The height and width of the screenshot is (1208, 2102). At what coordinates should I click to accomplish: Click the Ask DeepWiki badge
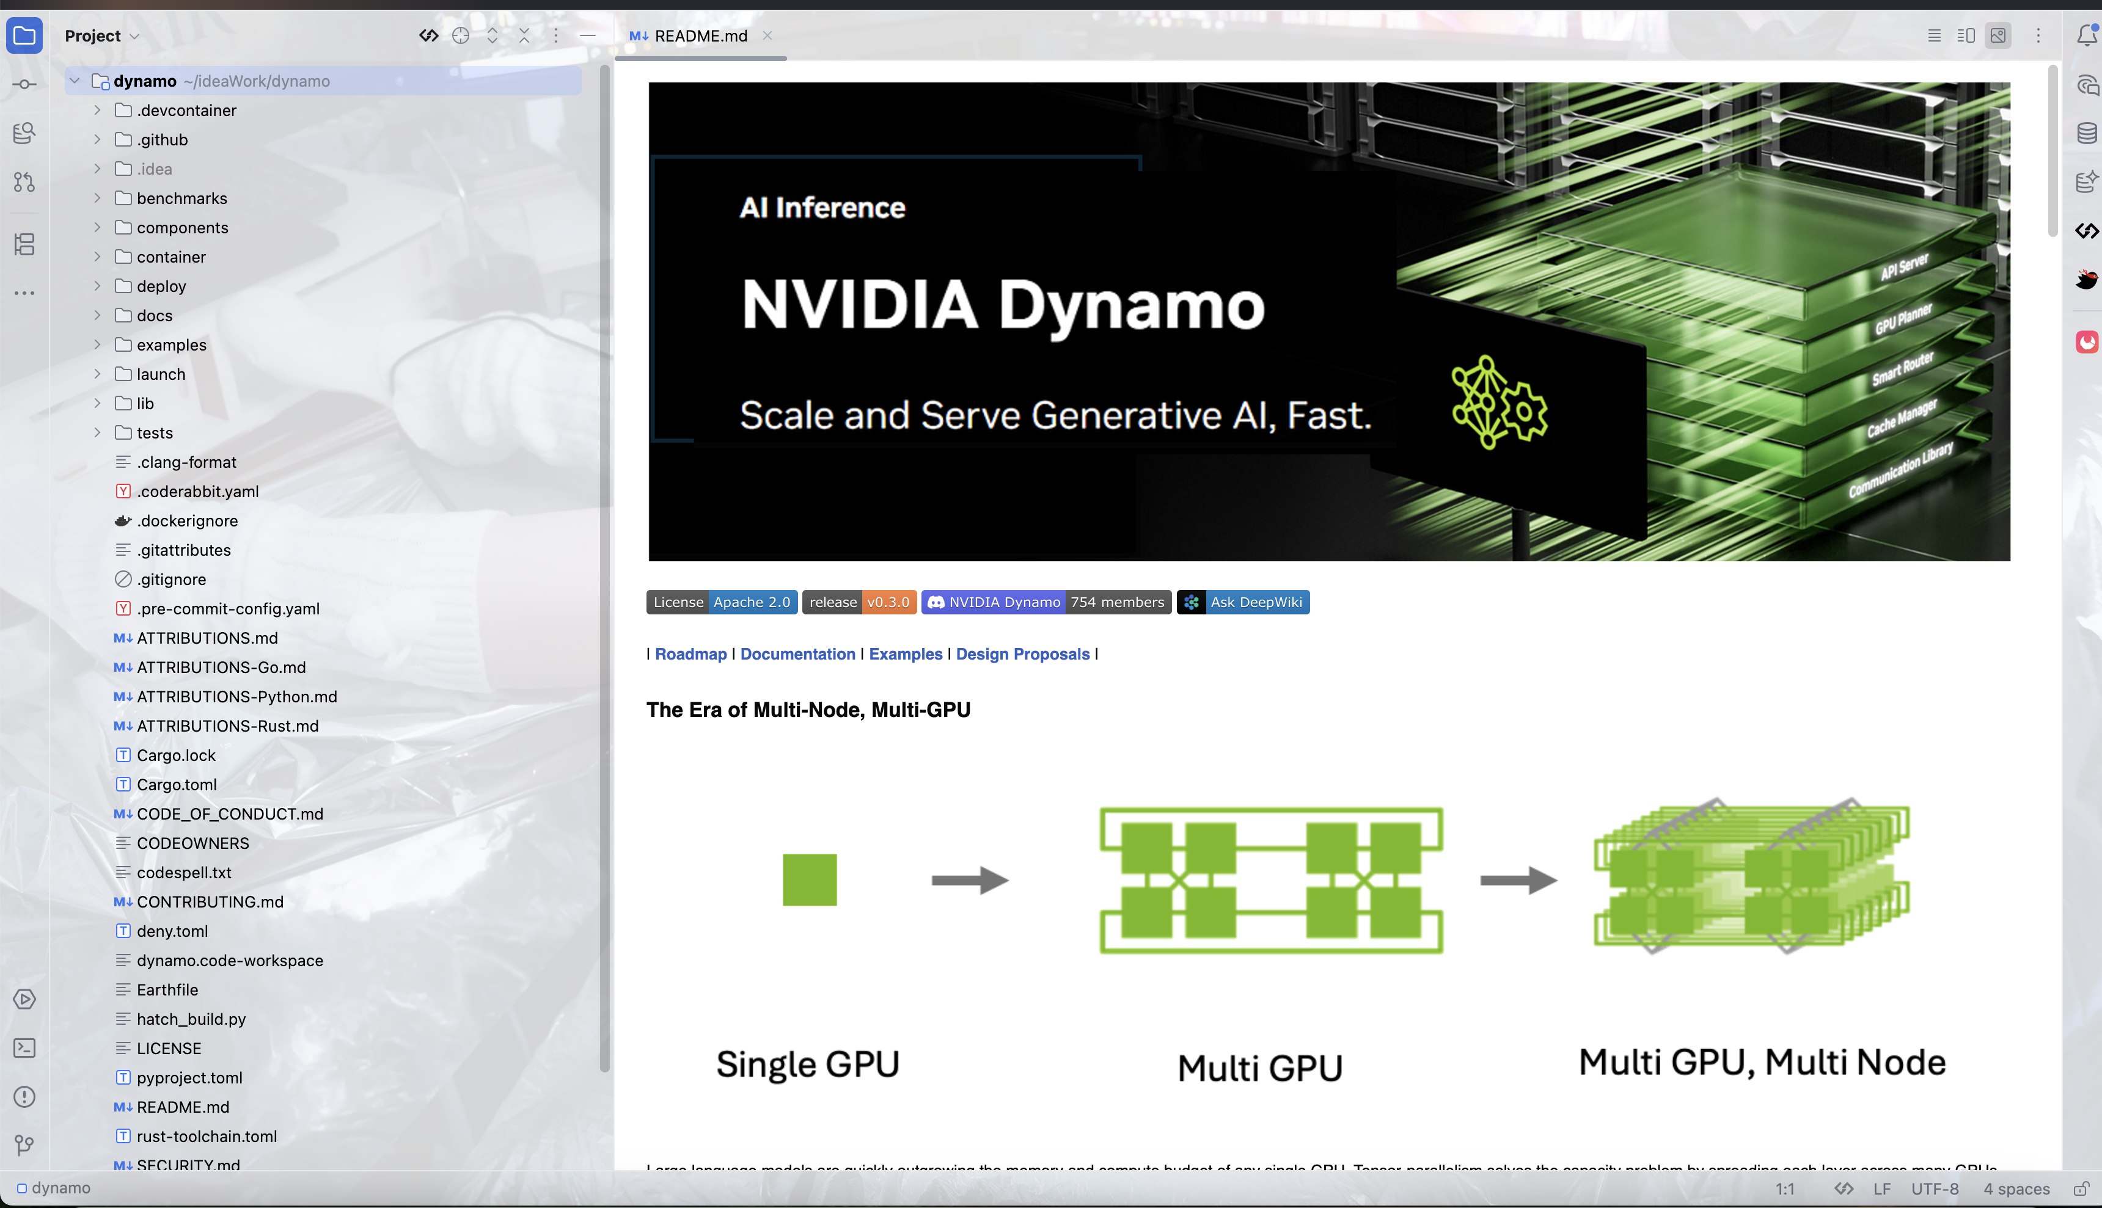click(x=1242, y=602)
